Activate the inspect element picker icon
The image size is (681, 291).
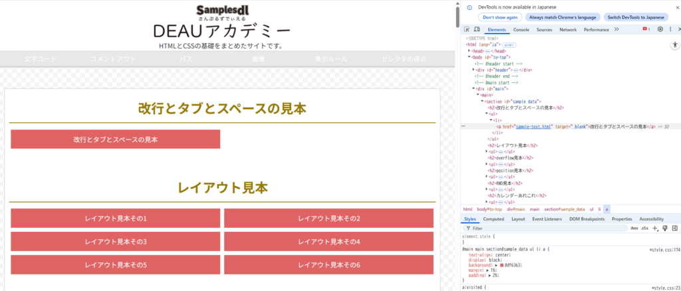click(467, 30)
